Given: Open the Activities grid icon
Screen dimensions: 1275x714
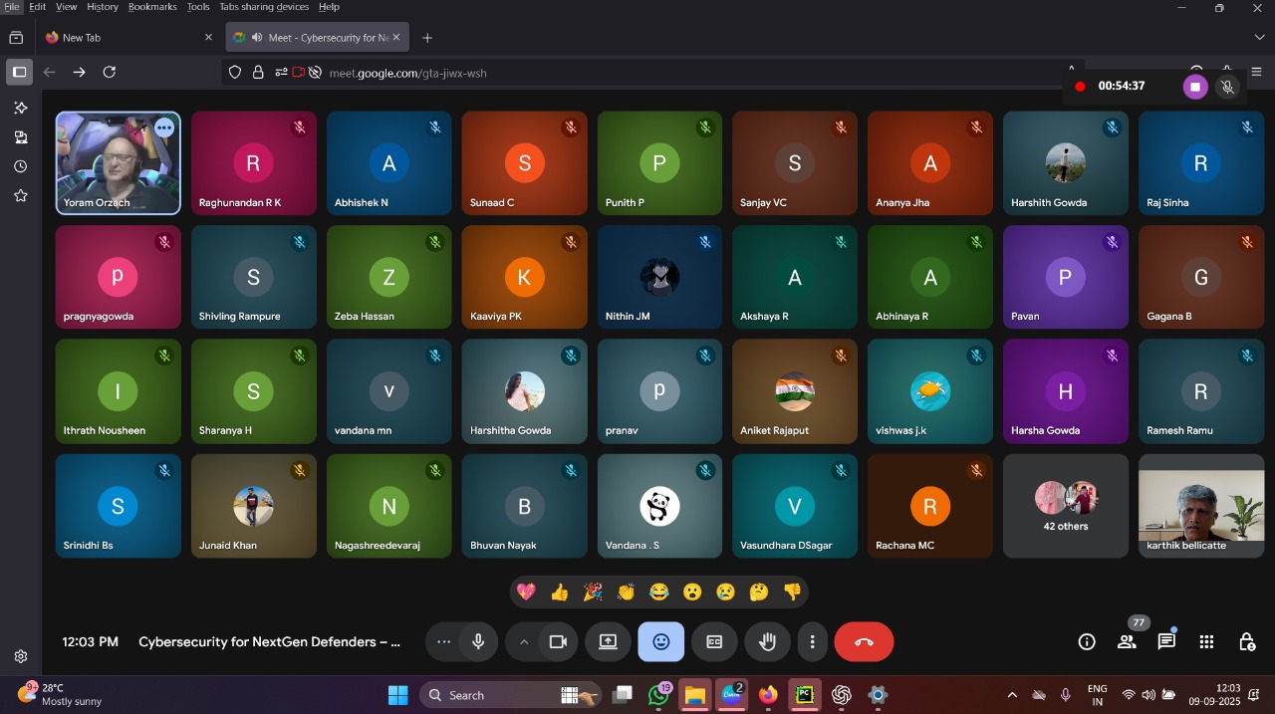Looking at the screenshot, I should [1206, 642].
